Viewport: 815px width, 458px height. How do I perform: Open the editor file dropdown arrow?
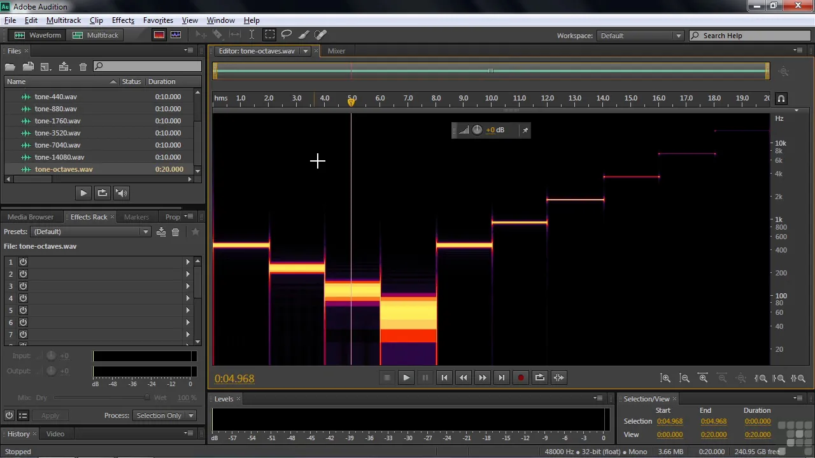[306, 52]
